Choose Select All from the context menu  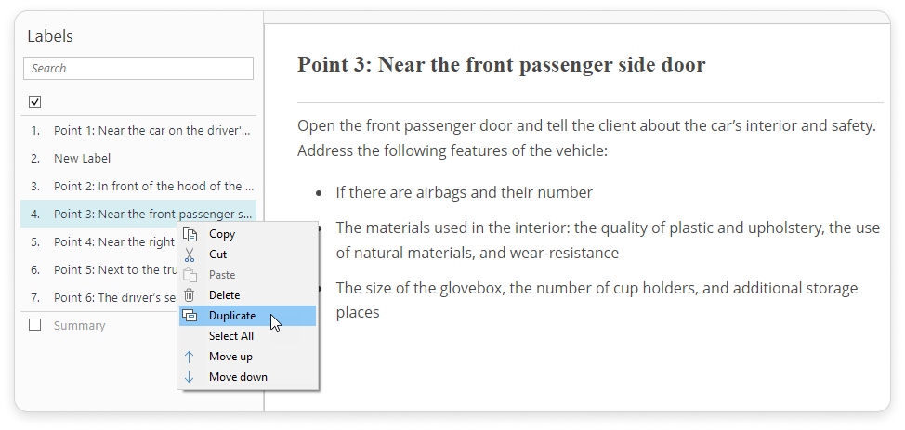point(230,336)
